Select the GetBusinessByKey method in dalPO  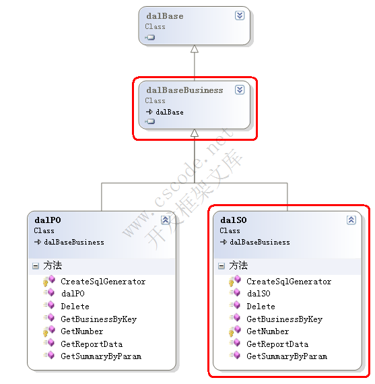coord(99,319)
